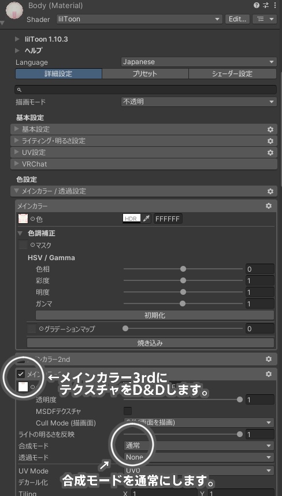Open the UV Mode dropdown showing UV0
The height and width of the screenshot is (496, 282).
[199, 471]
